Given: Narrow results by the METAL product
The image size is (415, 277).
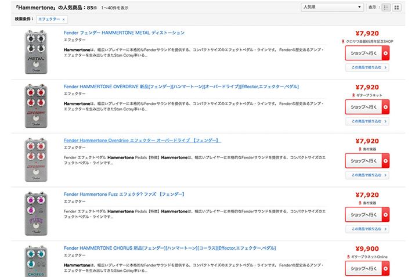Looking at the screenshot, I should coord(367,67).
